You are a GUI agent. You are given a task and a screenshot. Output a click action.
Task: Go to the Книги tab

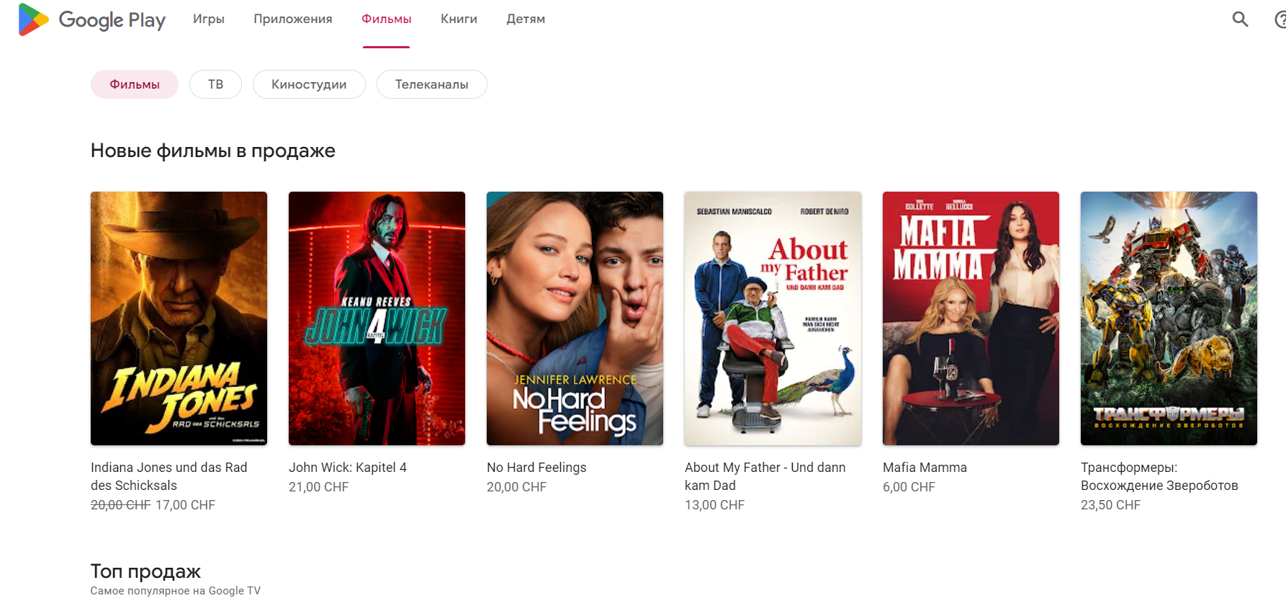pyautogui.click(x=459, y=19)
